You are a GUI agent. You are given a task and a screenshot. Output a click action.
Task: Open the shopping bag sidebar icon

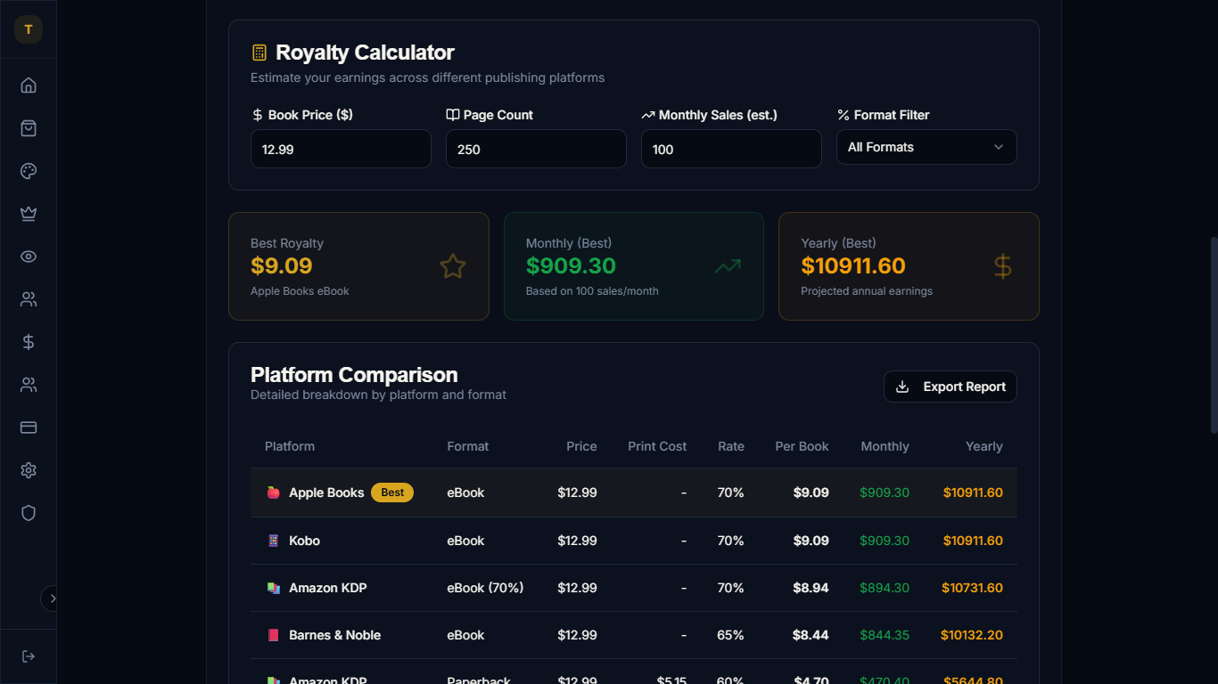pyautogui.click(x=29, y=128)
